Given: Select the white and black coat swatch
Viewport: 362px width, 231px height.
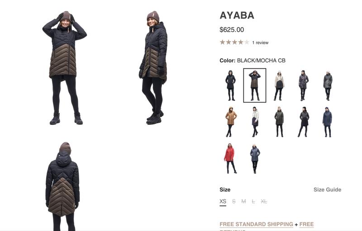Looking at the screenshot, I should (x=255, y=122).
